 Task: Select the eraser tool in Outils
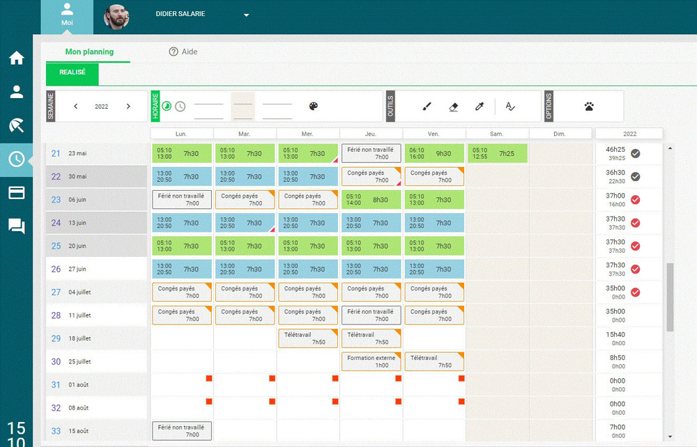[x=454, y=107]
